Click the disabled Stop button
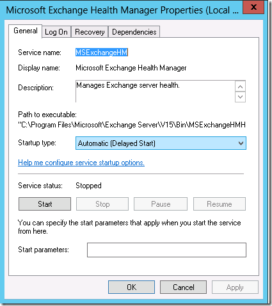272x306 pixels. coord(102,204)
